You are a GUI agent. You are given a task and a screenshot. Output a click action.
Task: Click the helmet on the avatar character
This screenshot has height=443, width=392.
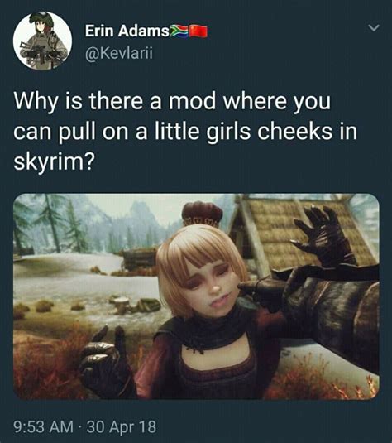point(41,20)
